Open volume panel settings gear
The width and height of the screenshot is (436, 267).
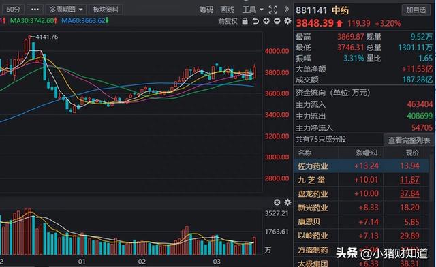click(287, 202)
